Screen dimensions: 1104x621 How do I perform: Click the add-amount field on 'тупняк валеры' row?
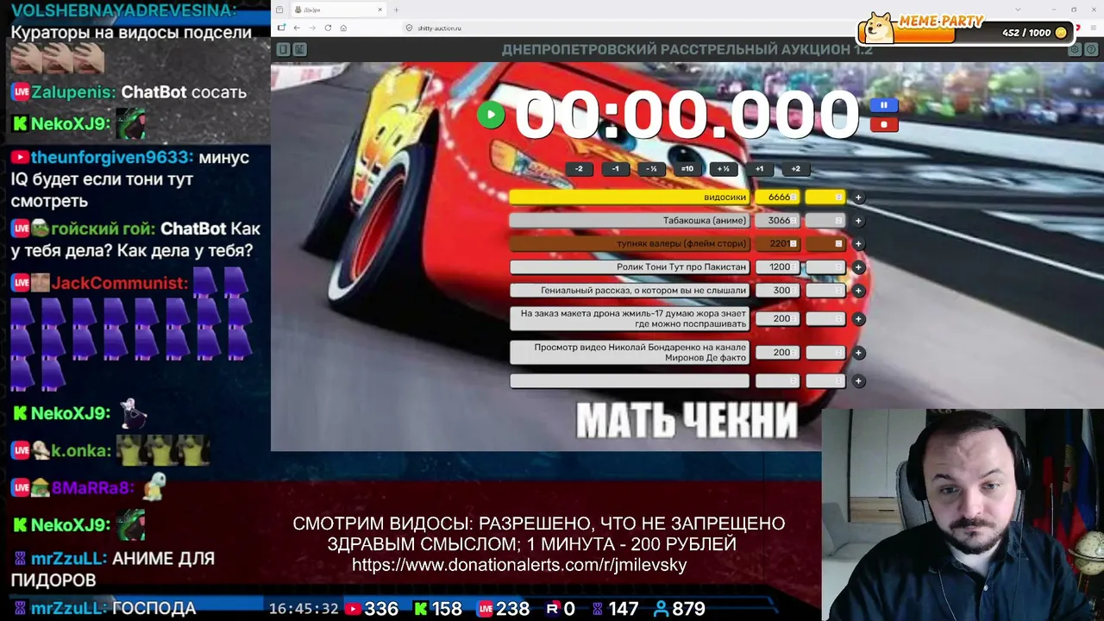pyautogui.click(x=825, y=244)
